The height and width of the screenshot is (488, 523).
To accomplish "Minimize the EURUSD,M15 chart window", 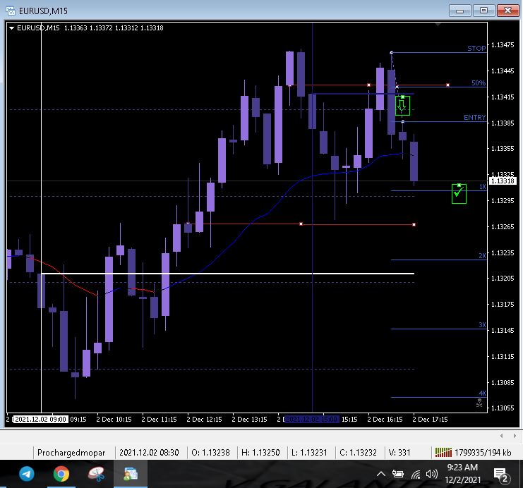I will point(459,11).
